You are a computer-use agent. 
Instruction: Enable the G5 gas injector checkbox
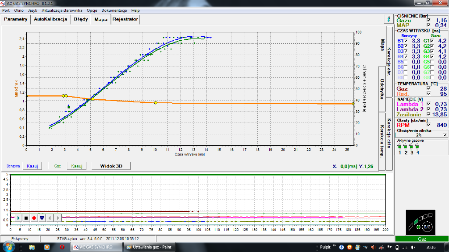coord(432,62)
